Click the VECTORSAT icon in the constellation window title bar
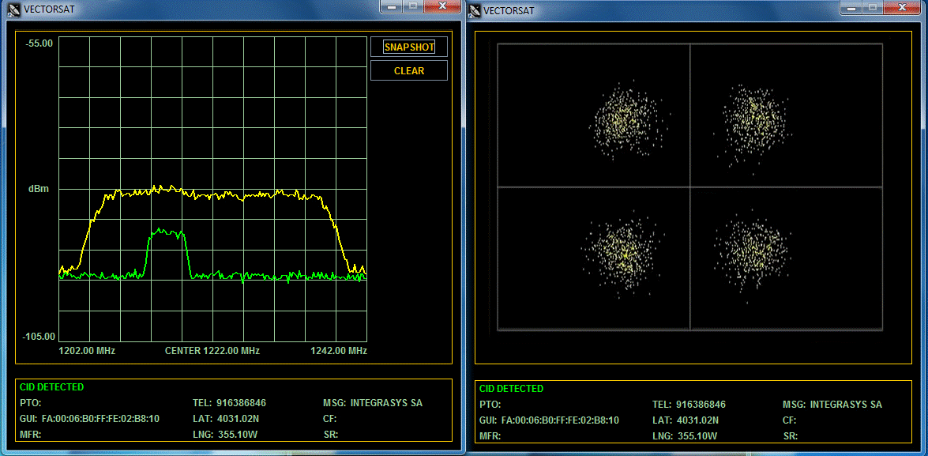The image size is (928, 456). 475,10
